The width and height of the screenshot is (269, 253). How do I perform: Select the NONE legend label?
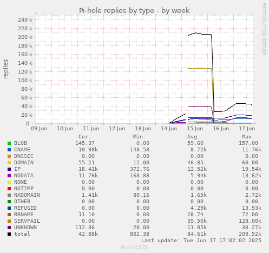click(x=21, y=182)
